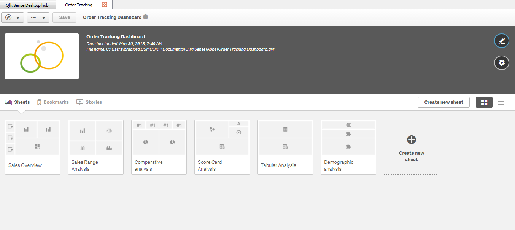Open the Sales Overview sheet

32,146
